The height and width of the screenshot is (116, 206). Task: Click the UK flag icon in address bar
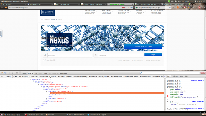pos(123,8)
